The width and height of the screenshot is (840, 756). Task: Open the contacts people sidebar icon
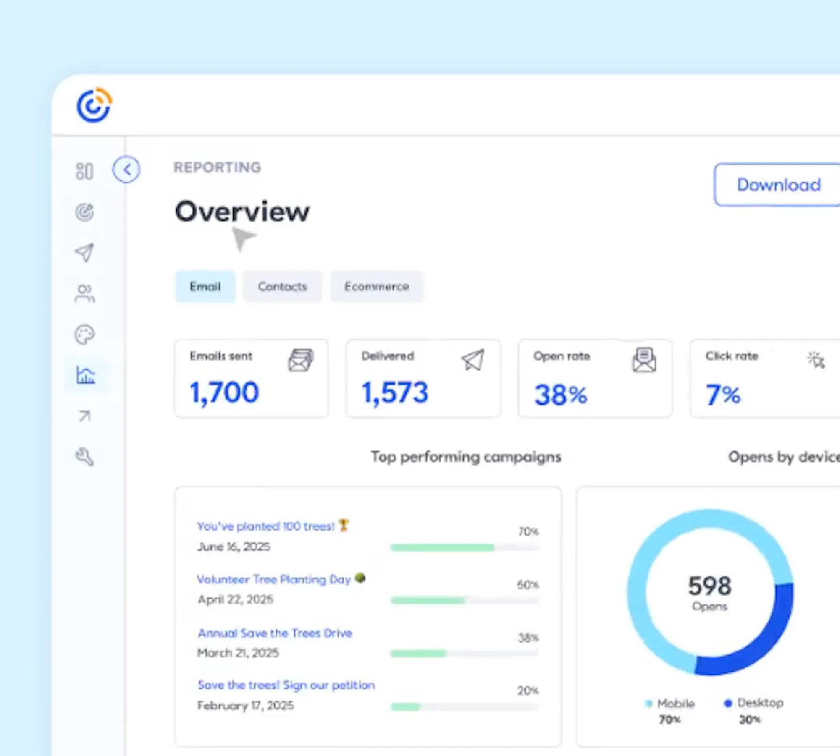coord(84,293)
